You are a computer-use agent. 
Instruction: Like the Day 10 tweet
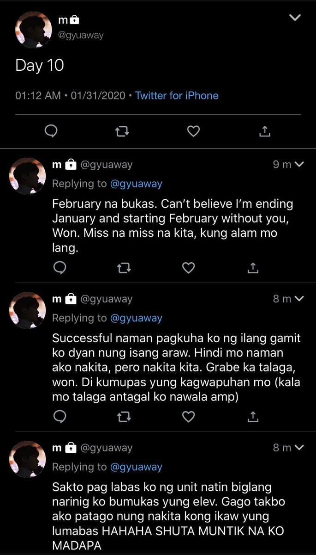pyautogui.click(x=193, y=132)
